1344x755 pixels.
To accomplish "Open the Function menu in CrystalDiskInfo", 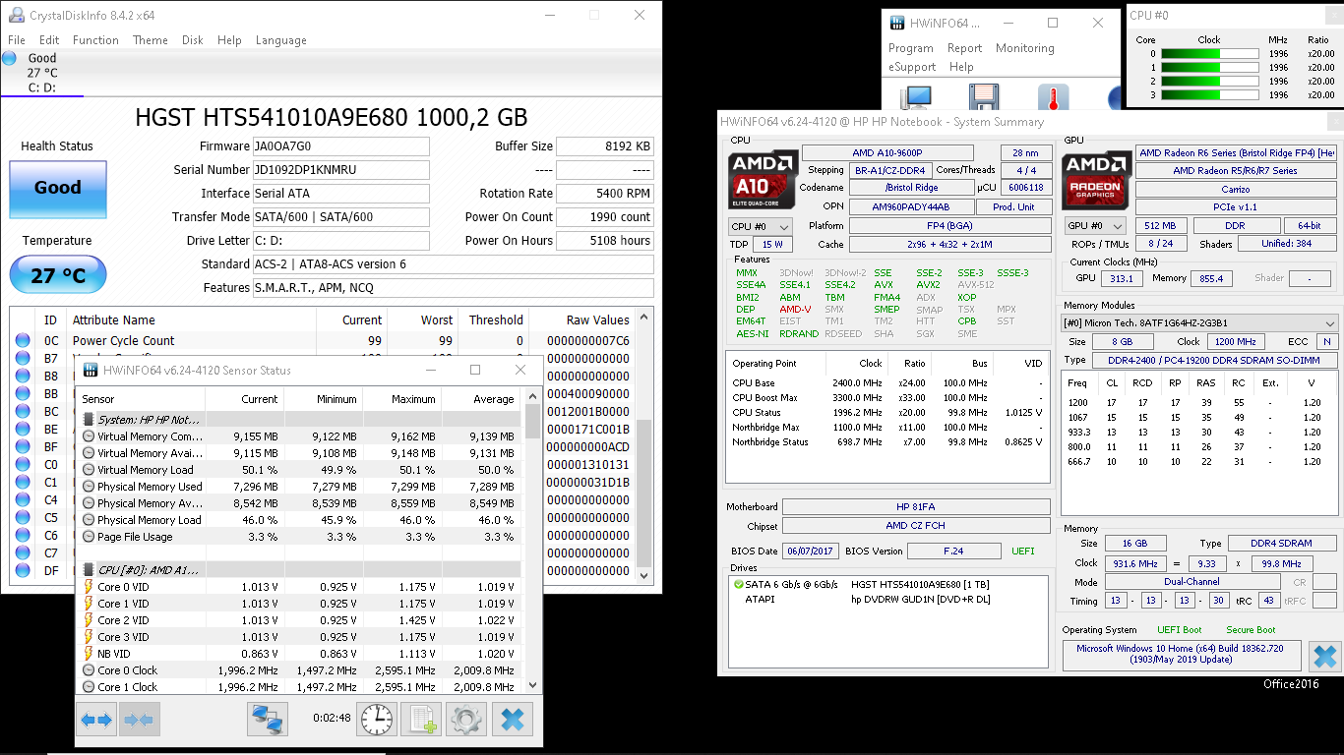I will [x=95, y=40].
